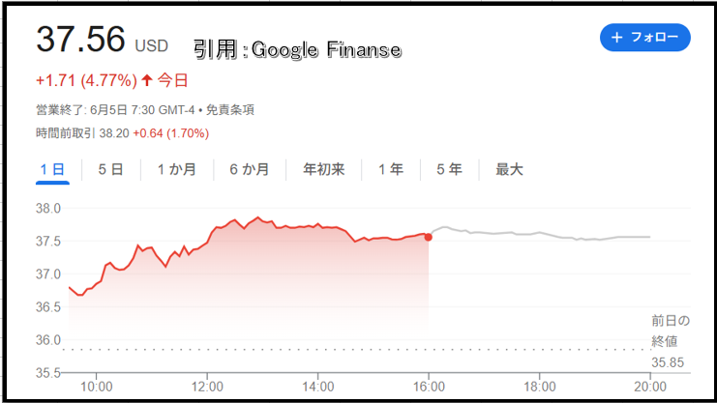Select the 1日 time range tab
The width and height of the screenshot is (717, 403).
(x=52, y=169)
